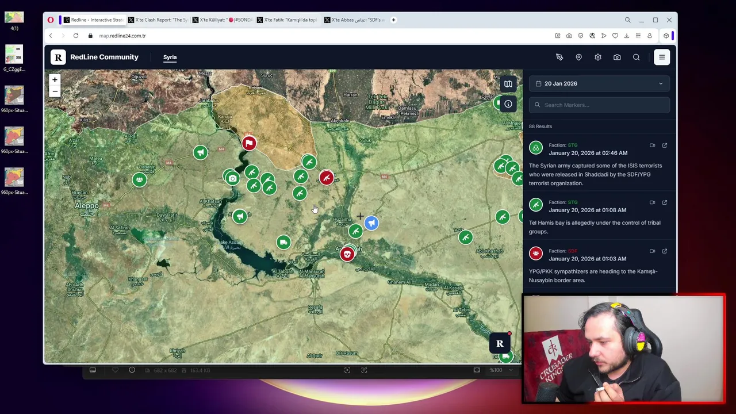
Task: Click the viewer info icon in bottom bar
Action: (132, 370)
